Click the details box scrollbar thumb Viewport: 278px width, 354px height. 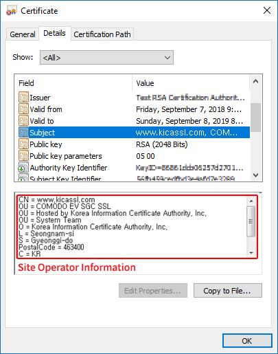251,221
